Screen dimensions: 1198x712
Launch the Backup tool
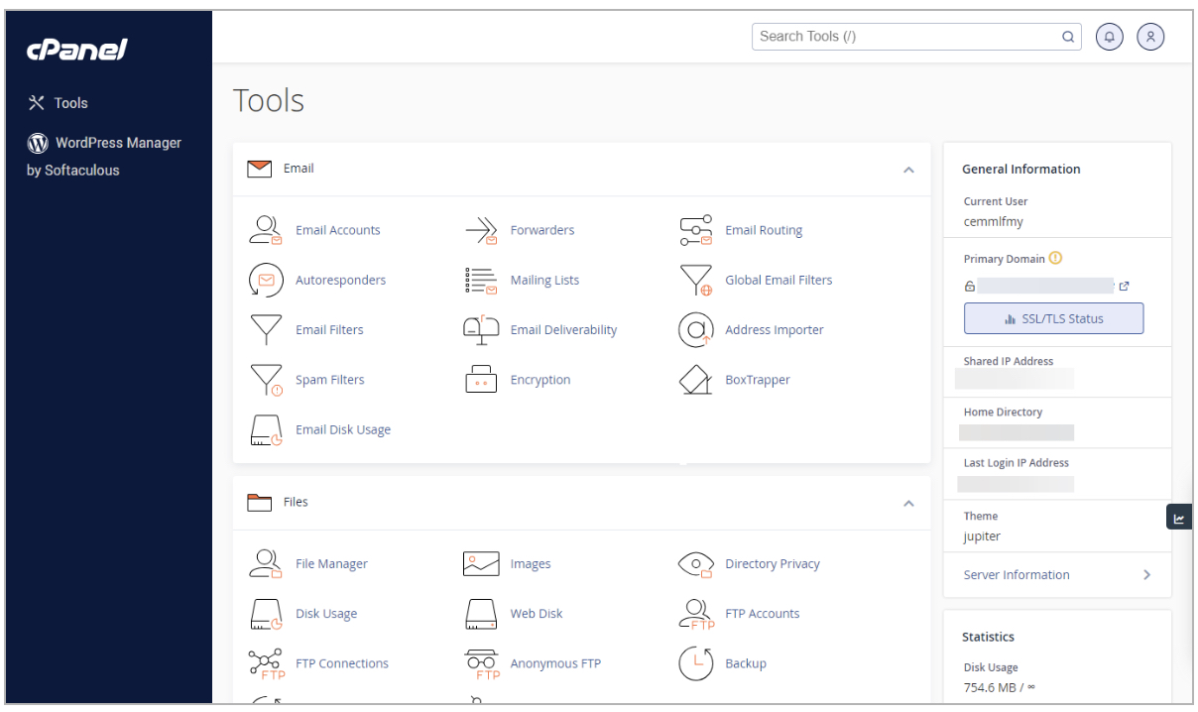[x=746, y=662]
